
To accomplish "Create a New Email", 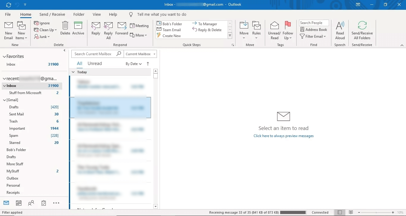I will [9, 31].
